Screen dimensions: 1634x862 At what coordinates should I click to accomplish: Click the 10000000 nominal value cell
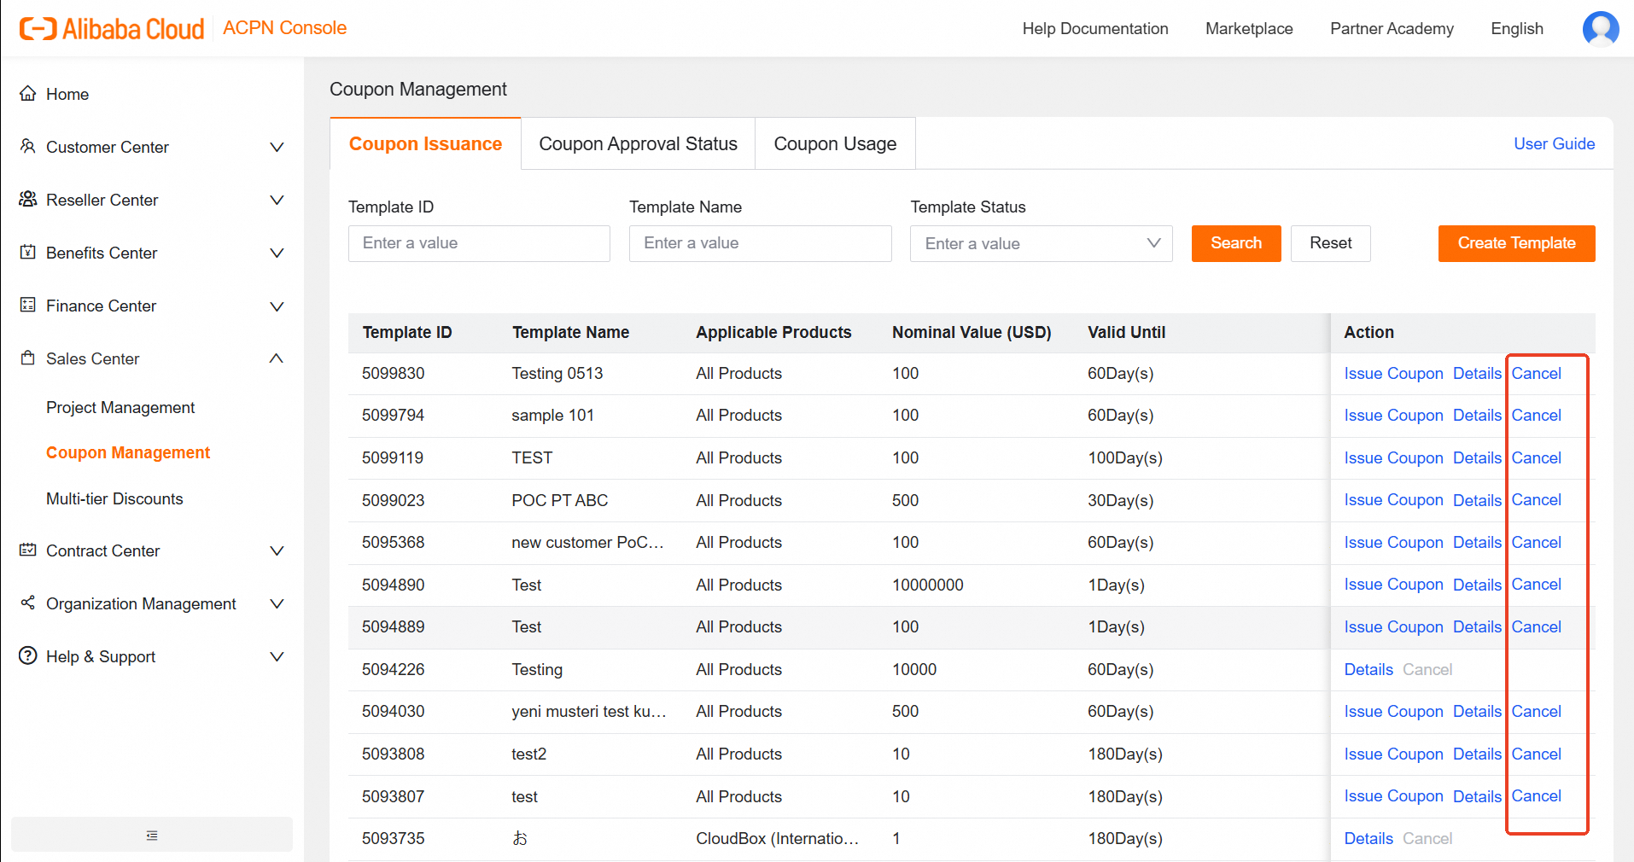point(927,585)
